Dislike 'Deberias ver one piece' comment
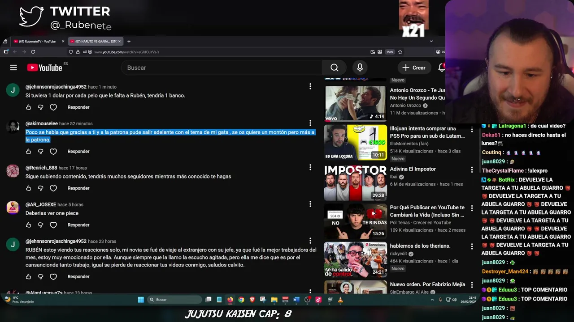The height and width of the screenshot is (322, 574). (x=40, y=225)
